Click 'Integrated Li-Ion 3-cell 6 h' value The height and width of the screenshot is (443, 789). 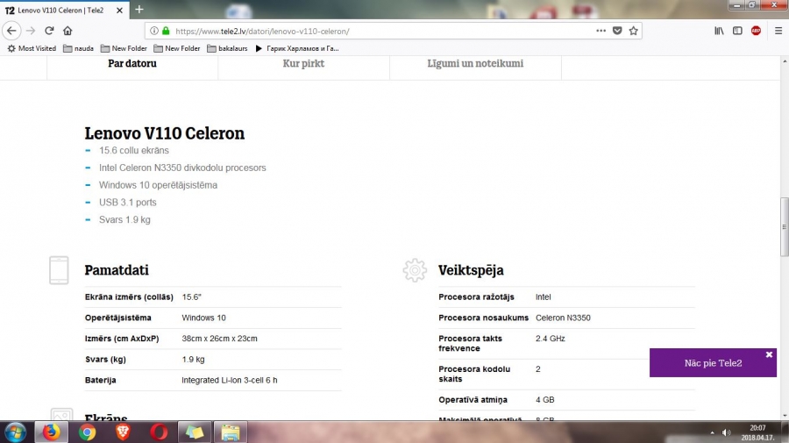[x=230, y=380]
